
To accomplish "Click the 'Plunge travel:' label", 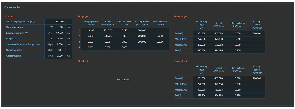I will tap(12, 39).
